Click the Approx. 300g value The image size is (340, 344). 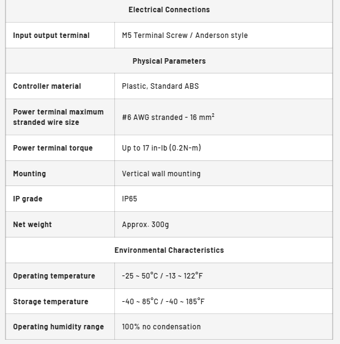pyautogui.click(x=146, y=225)
